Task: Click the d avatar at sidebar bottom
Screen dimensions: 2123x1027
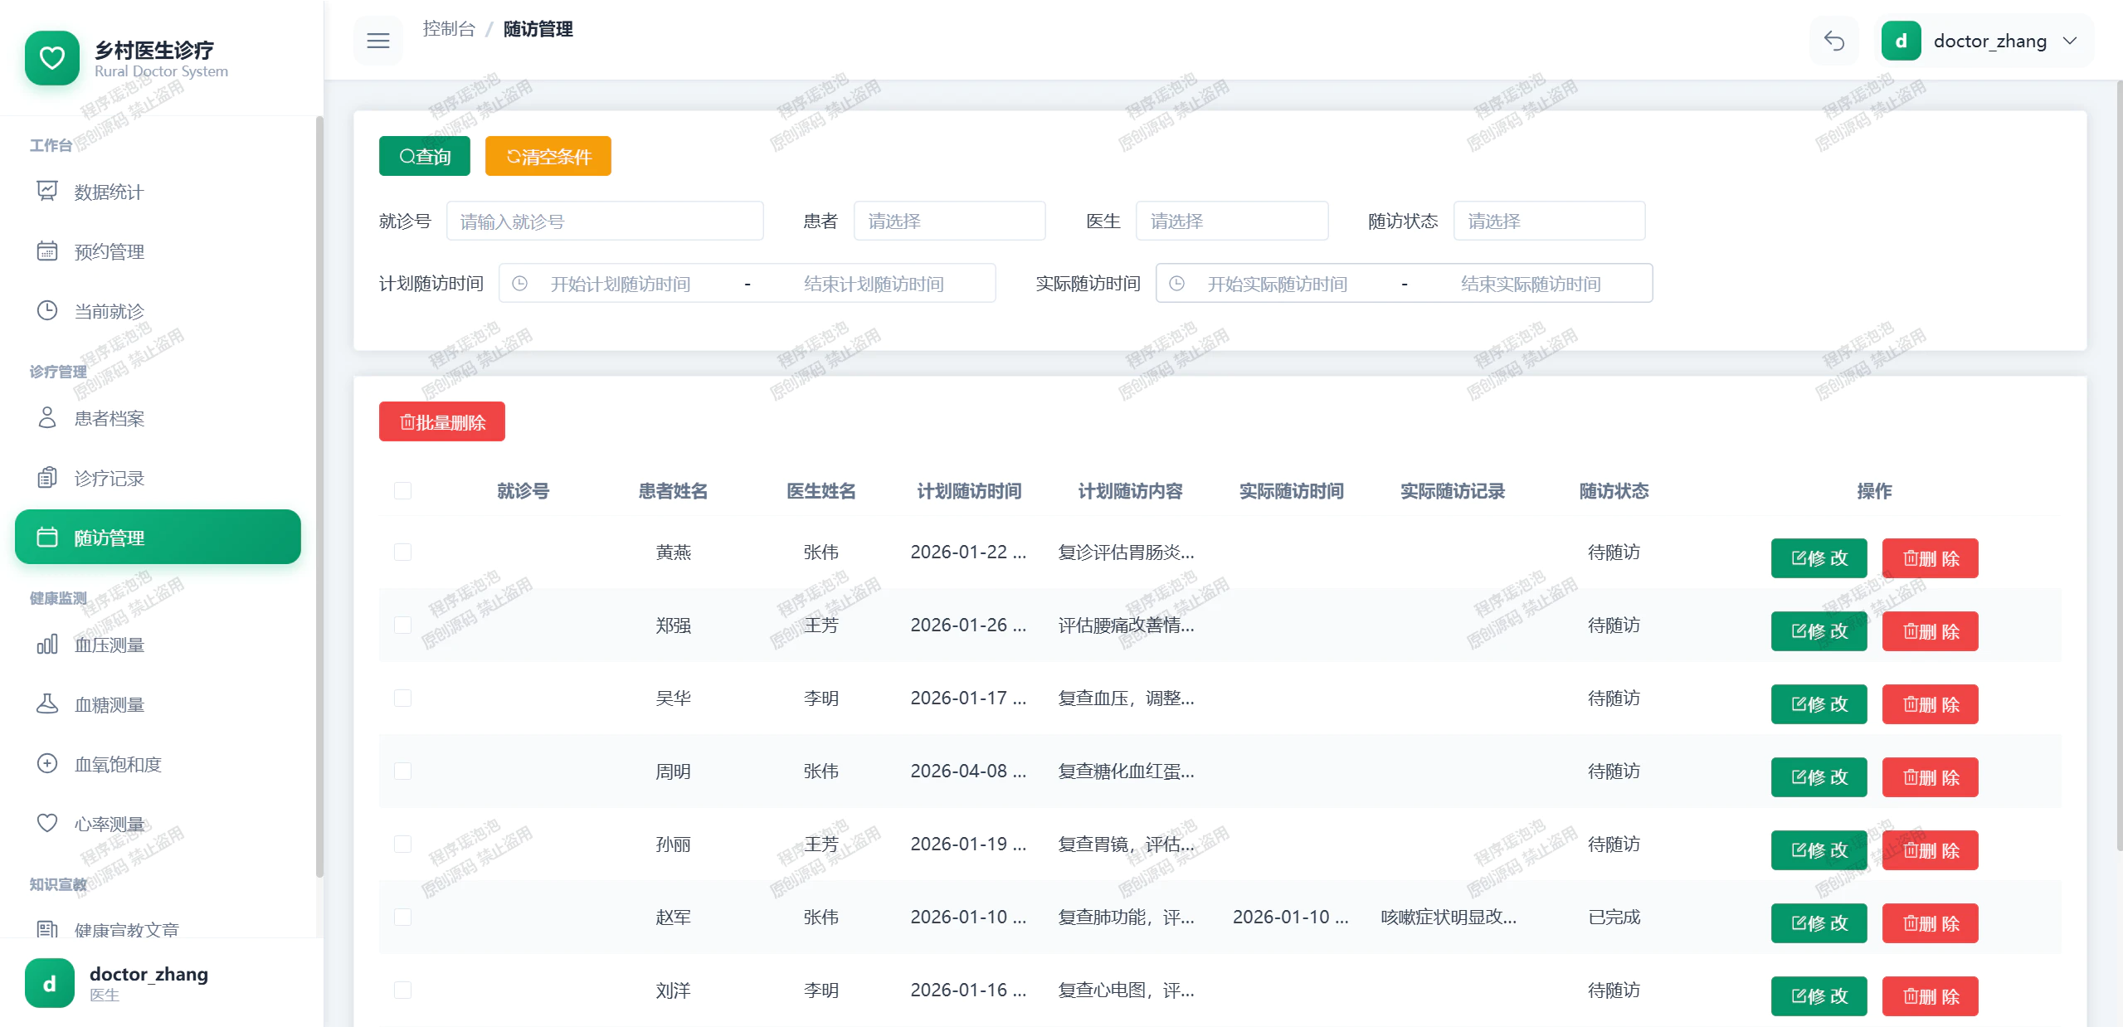Action: pos(50,983)
